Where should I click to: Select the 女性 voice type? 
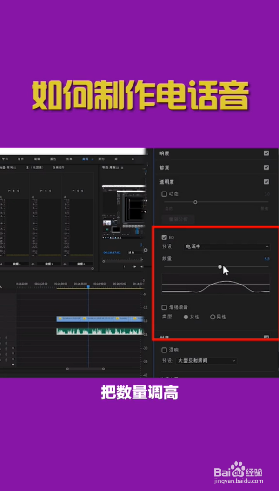186,317
